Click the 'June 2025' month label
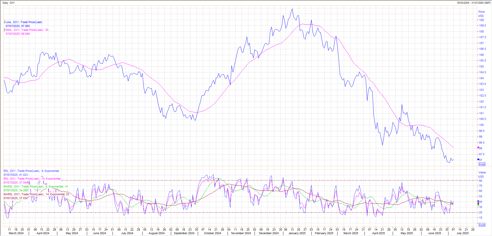 coord(435,233)
